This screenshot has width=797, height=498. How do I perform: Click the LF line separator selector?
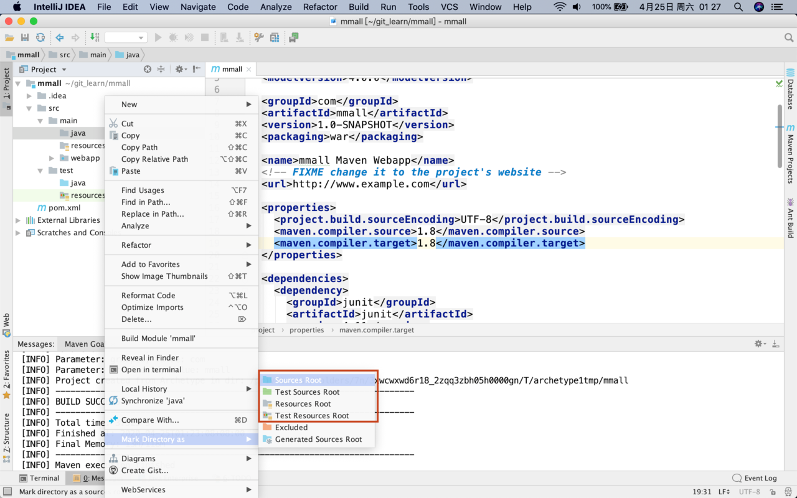coord(725,492)
